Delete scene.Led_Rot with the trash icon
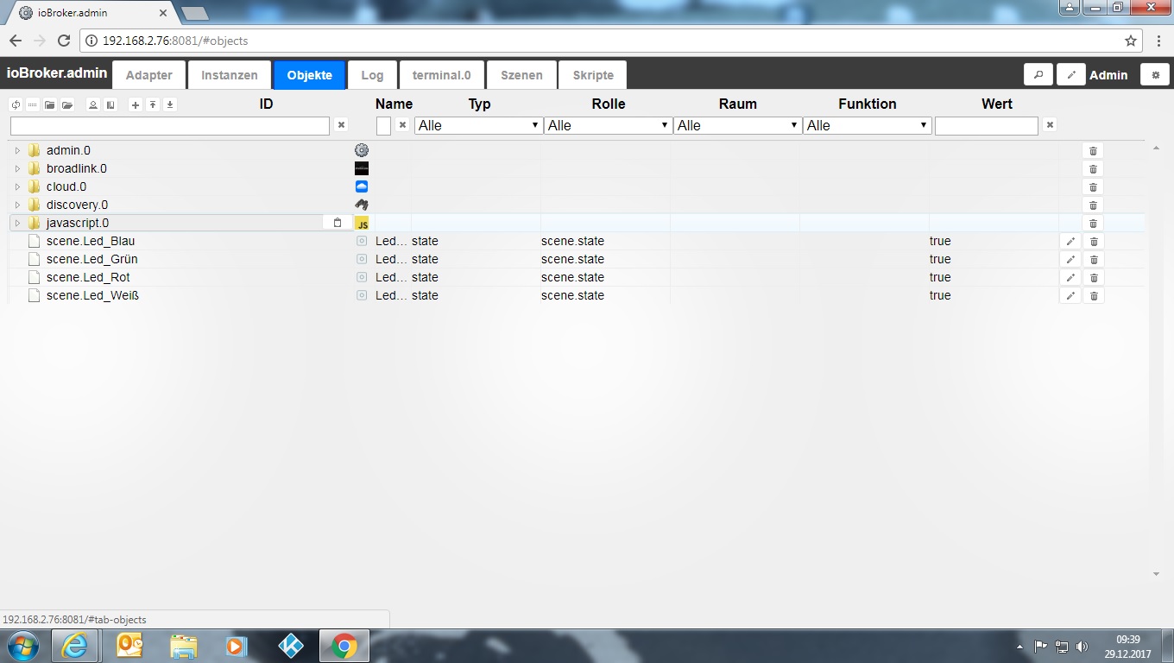 tap(1094, 278)
